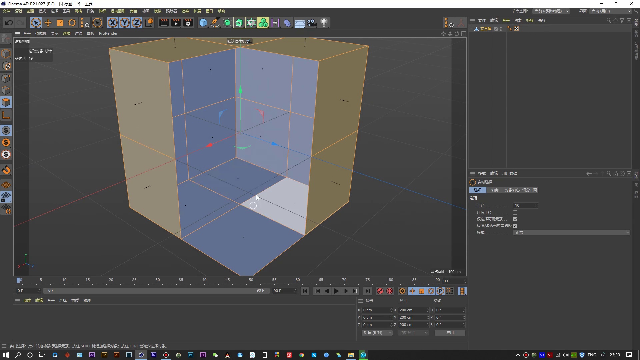Select the Move tool in top toolbar

(48, 23)
